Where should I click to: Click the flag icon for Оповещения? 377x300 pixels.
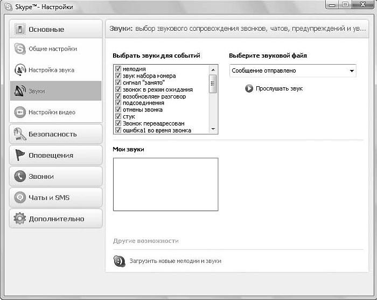click(x=20, y=155)
